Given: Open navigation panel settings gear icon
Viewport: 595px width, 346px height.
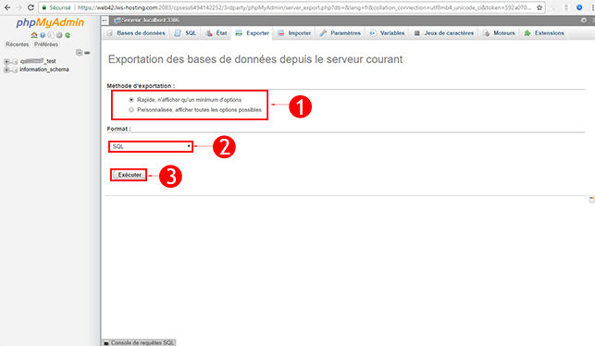Looking at the screenshot, I should 59,35.
